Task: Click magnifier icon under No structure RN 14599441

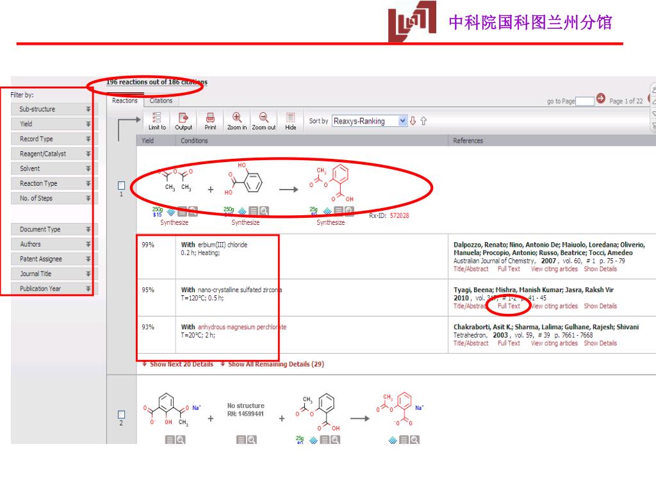Action: (x=251, y=439)
